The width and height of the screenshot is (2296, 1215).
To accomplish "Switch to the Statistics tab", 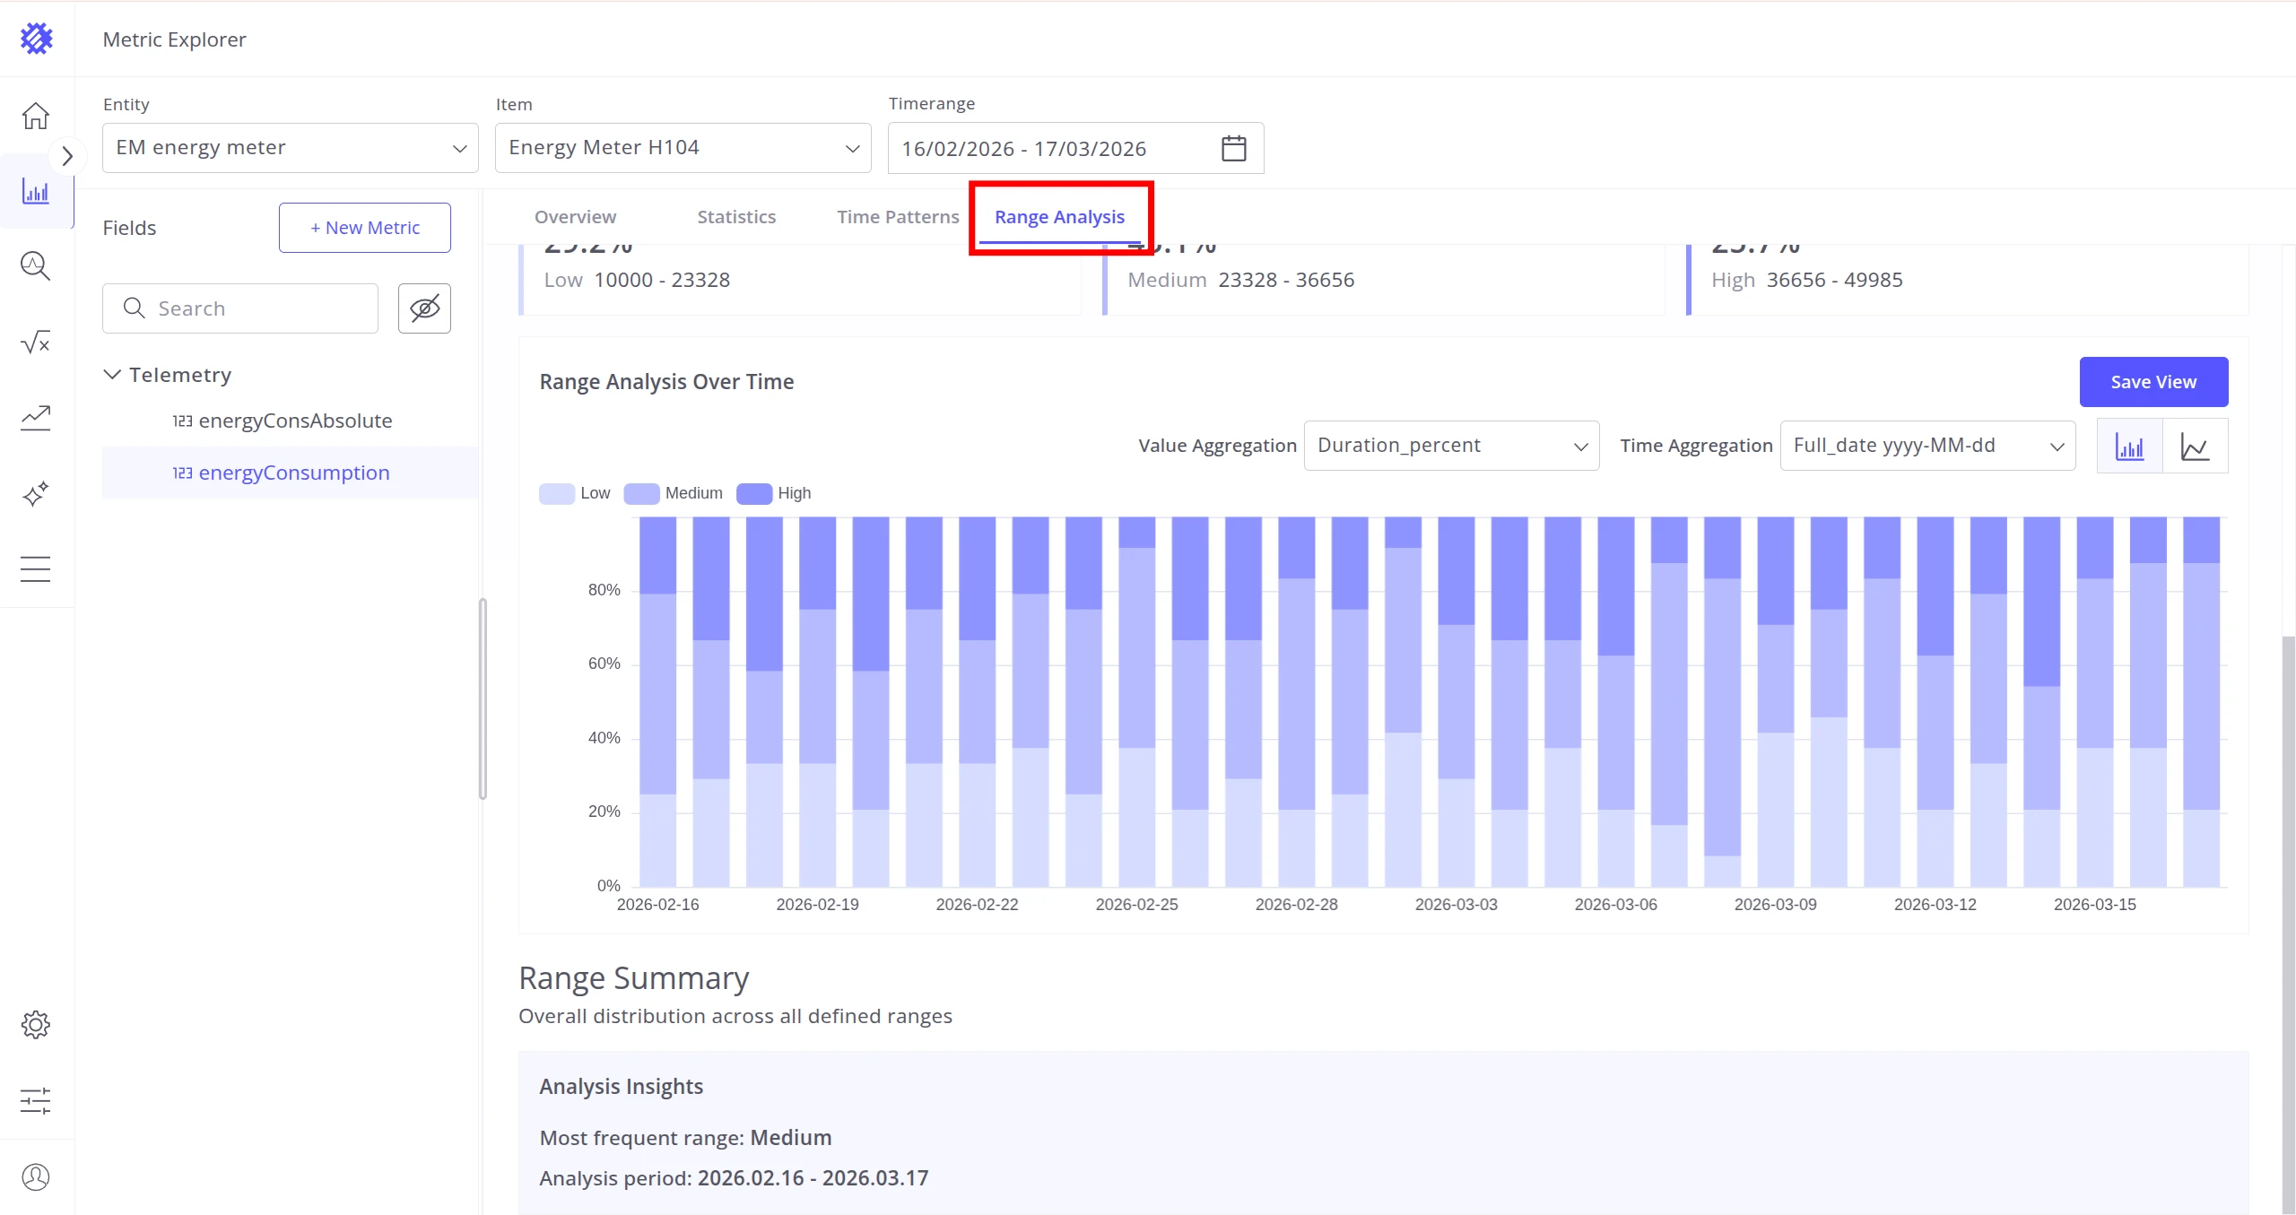I will 736,217.
